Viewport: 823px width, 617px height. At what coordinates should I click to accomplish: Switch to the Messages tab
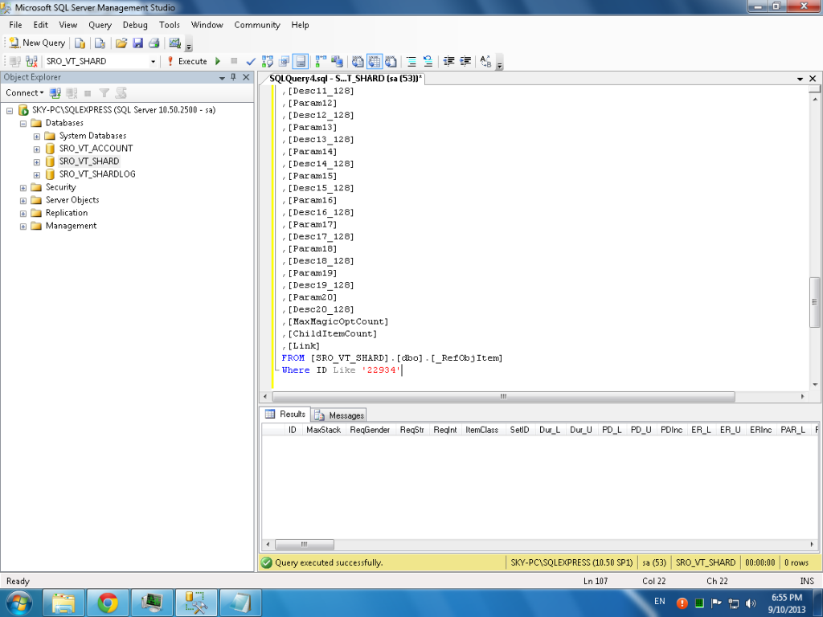tap(339, 415)
